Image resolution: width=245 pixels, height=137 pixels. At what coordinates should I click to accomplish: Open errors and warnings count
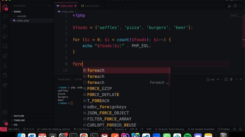pos(28,129)
